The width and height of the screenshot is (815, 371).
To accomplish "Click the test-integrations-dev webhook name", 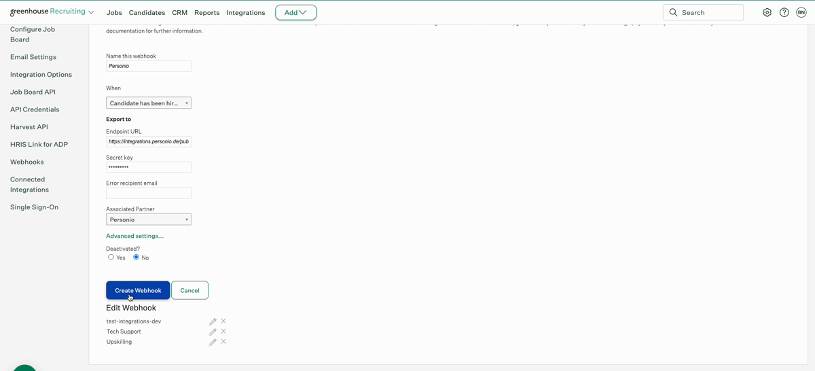I will coord(134,321).
